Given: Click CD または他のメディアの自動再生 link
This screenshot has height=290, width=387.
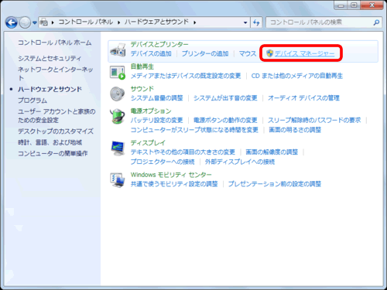Looking at the screenshot, I should pos(297,76).
